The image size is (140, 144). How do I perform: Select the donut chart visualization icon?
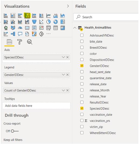point(55,22)
